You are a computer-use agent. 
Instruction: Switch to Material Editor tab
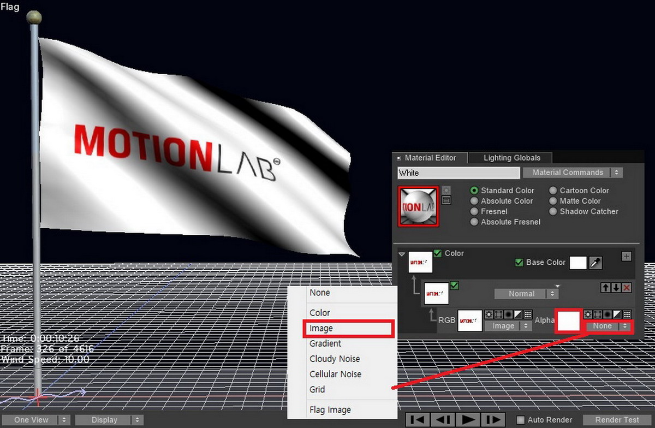tap(431, 158)
